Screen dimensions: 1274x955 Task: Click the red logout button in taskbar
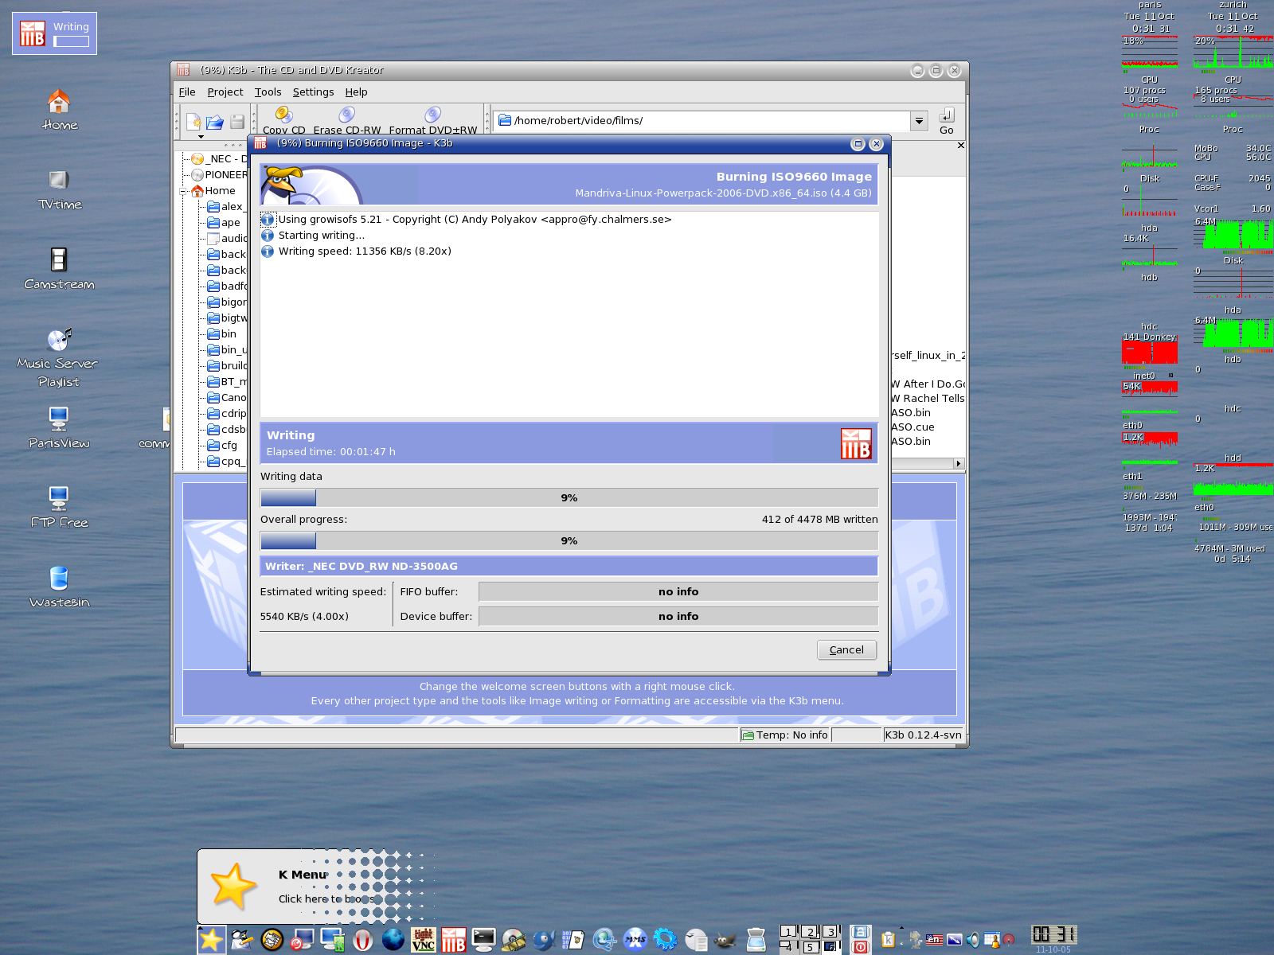coord(860,947)
